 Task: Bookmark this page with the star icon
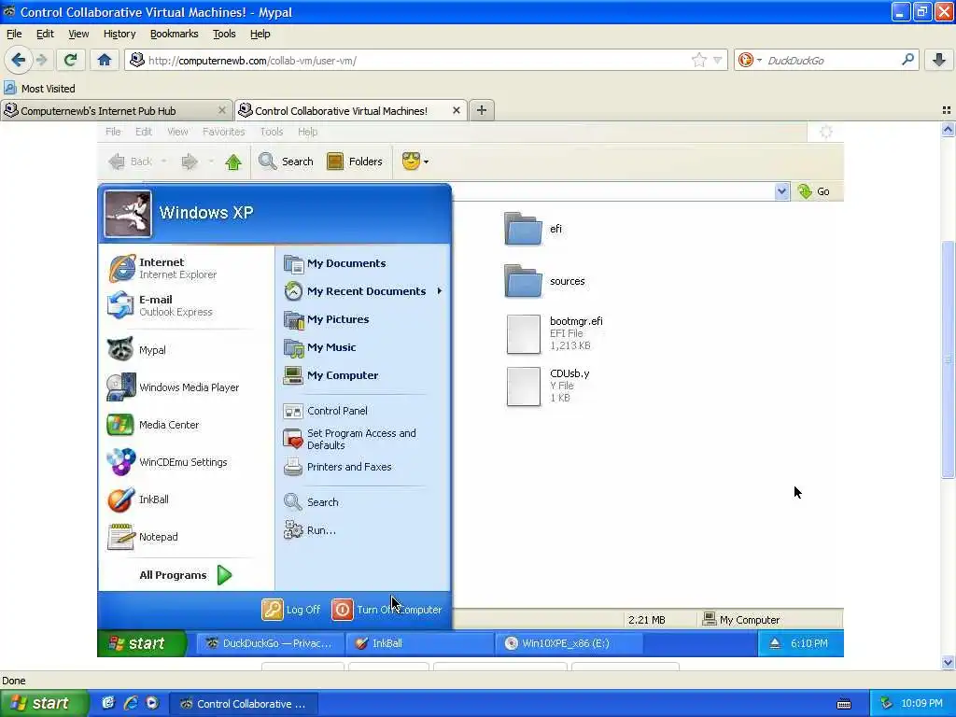pyautogui.click(x=698, y=60)
